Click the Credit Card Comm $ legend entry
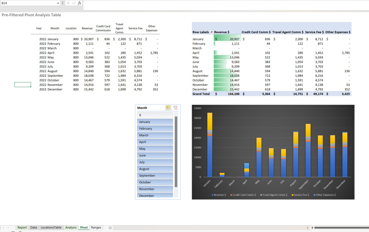 coord(243,195)
